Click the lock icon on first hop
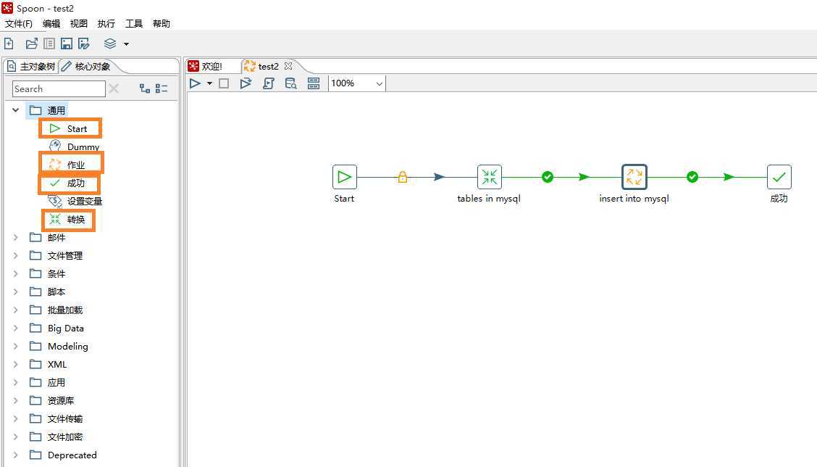817x467 pixels. point(402,177)
